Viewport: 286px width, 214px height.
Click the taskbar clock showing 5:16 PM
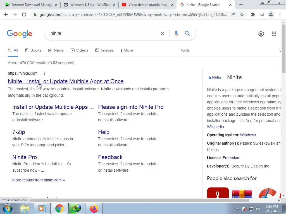pyautogui.click(x=272, y=209)
